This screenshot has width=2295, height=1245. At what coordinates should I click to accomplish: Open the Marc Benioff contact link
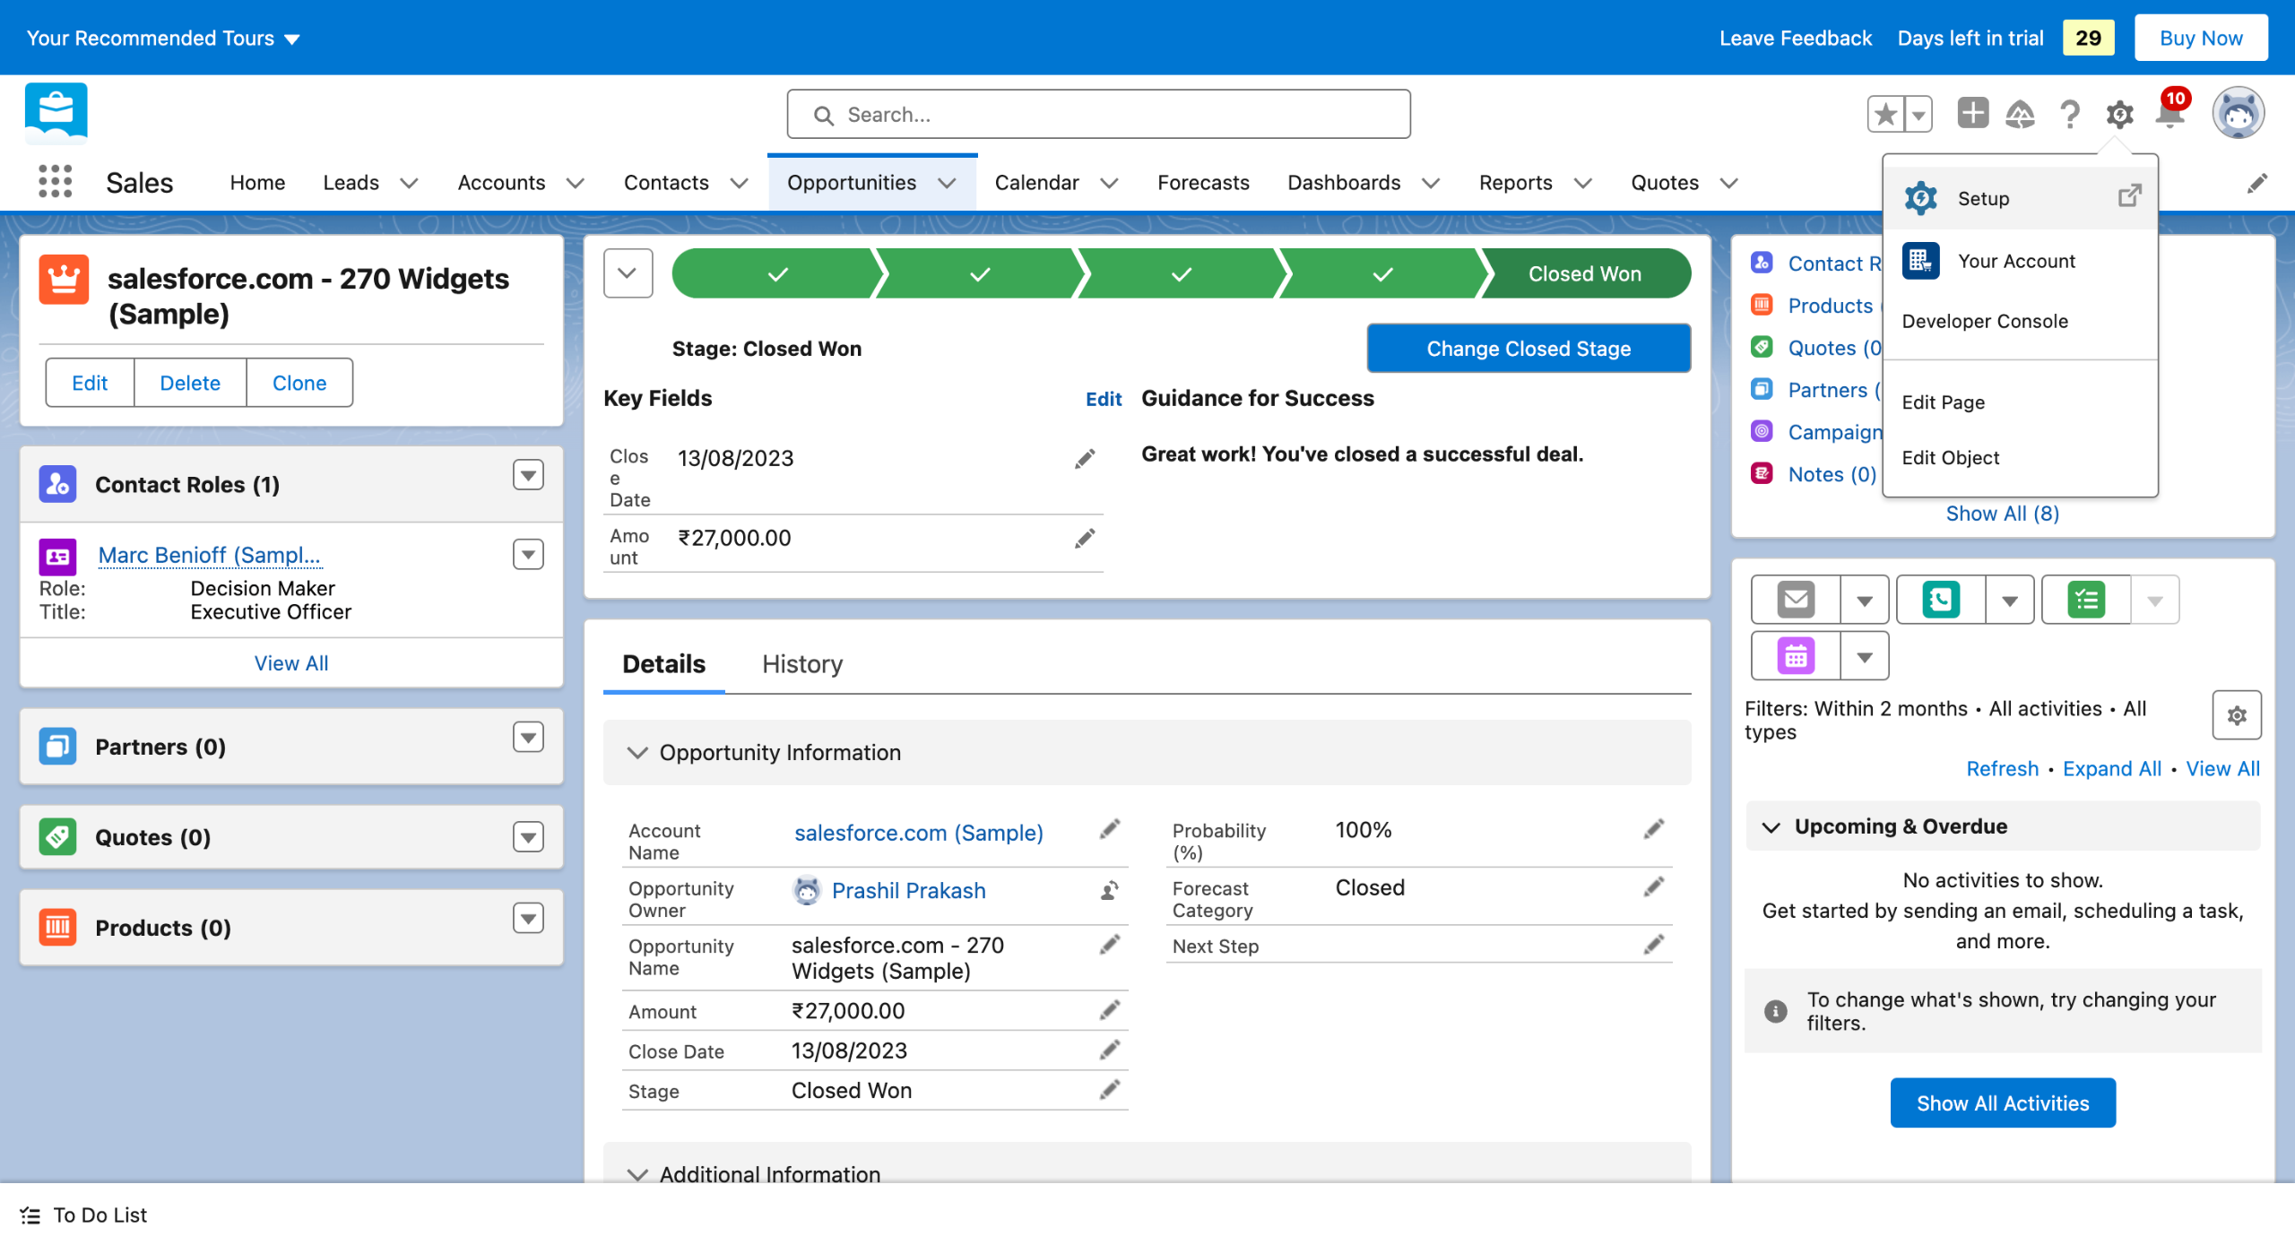pyautogui.click(x=209, y=555)
